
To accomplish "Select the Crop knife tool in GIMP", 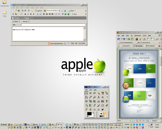I will 107,97.
